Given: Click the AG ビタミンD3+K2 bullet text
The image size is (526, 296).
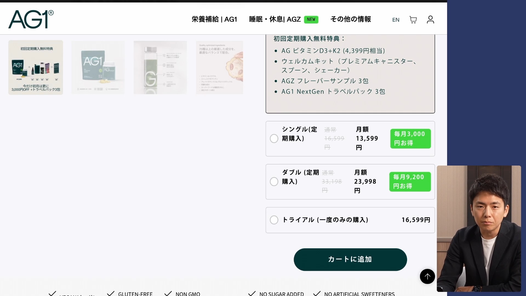Looking at the screenshot, I should [333, 51].
